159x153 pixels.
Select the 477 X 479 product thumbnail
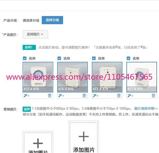click(x=107, y=77)
